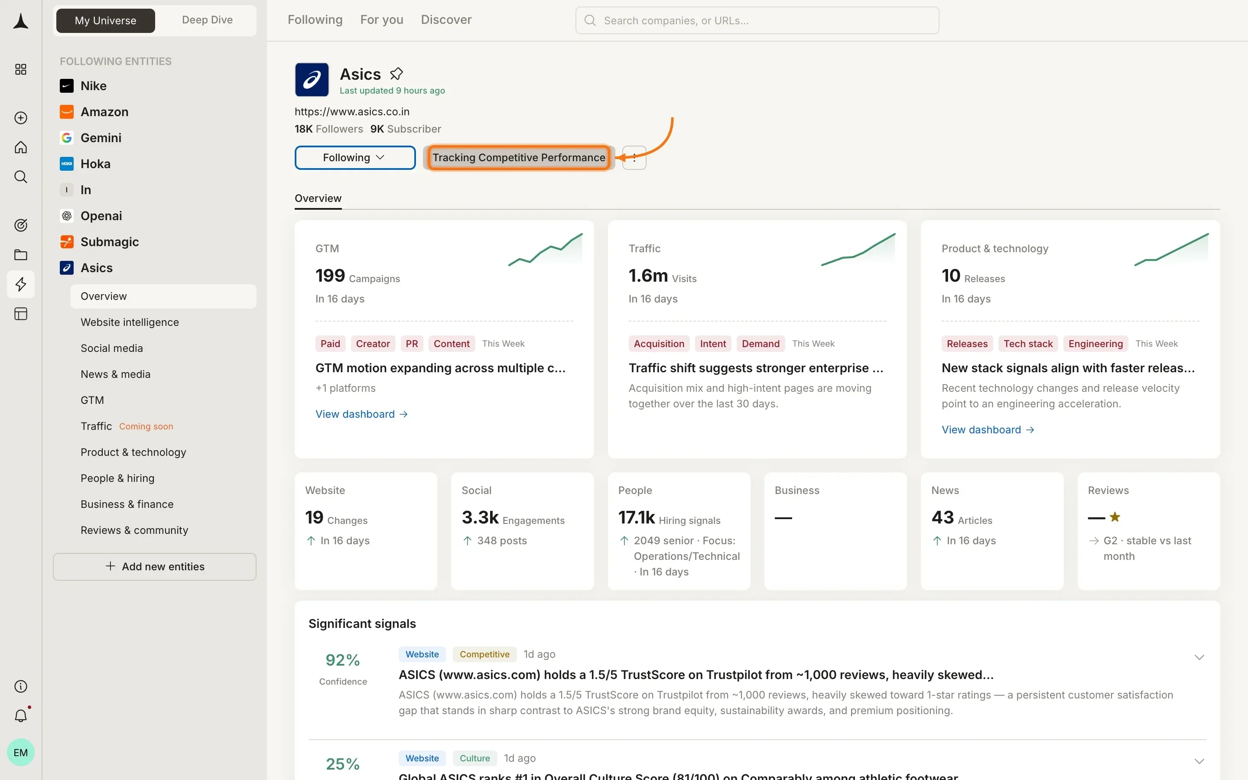Select the My Universe toggle
This screenshot has width=1248, height=780.
coord(105,21)
